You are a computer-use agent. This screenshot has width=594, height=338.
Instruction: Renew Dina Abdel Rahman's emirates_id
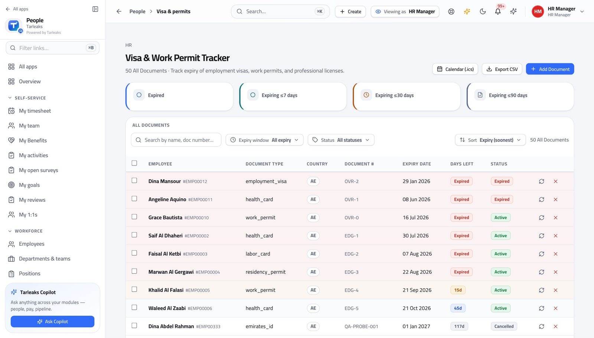542,326
